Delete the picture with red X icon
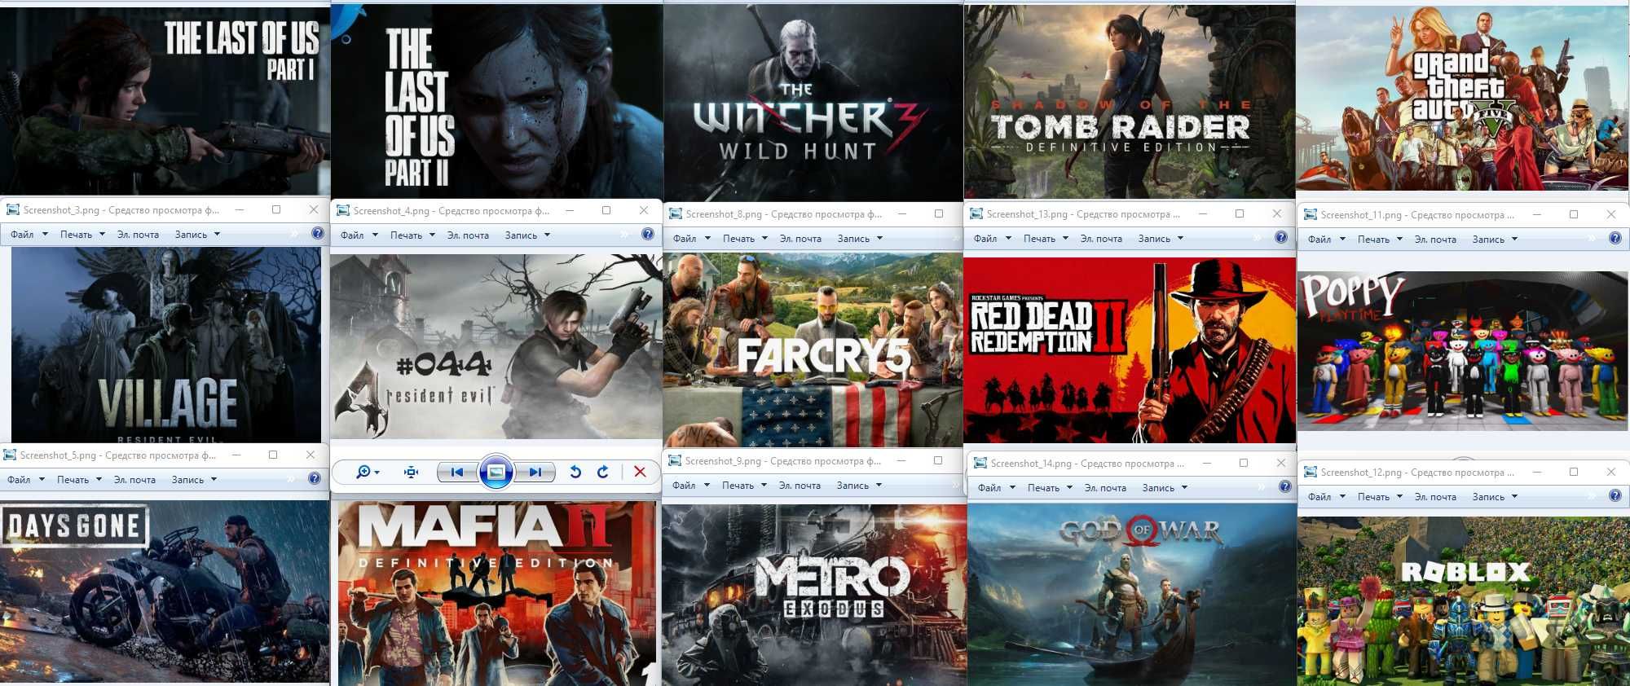The width and height of the screenshot is (1630, 686). coord(640,472)
